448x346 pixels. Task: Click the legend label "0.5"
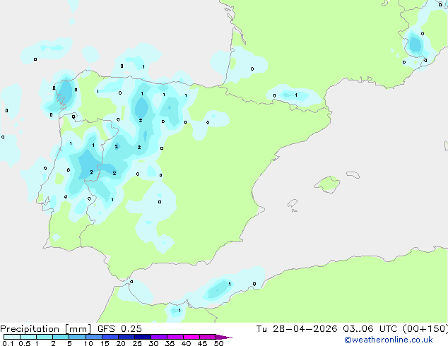25,343
